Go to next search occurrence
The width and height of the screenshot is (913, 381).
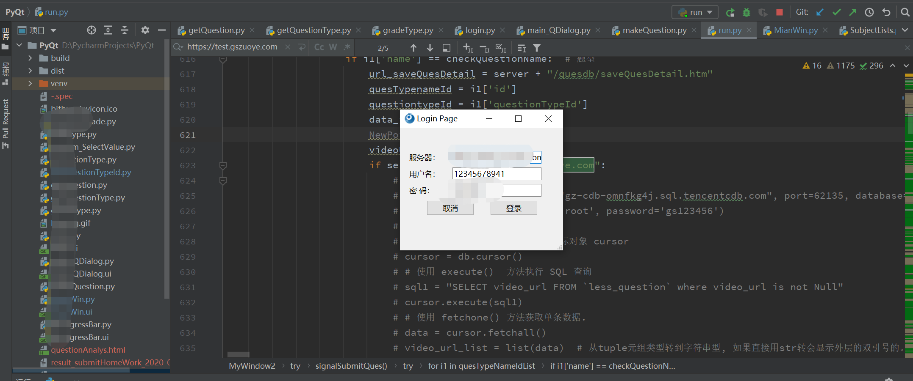(430, 48)
